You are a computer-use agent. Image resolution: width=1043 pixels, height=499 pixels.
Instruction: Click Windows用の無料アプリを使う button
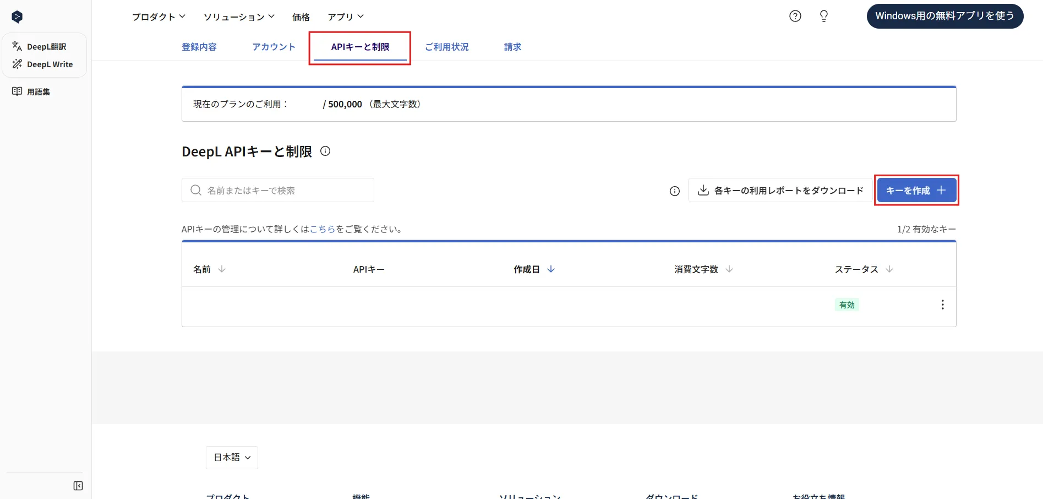(945, 16)
